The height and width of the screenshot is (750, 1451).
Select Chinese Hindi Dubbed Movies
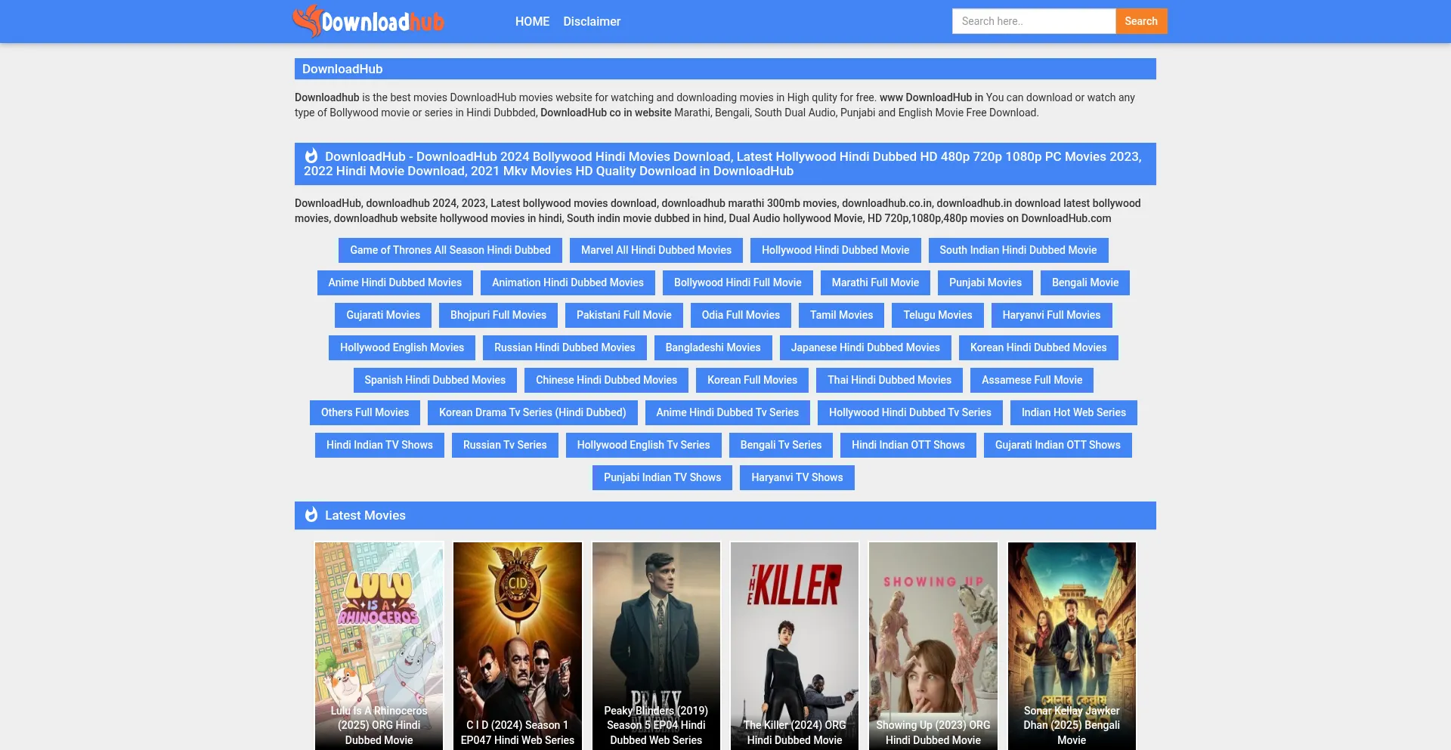606,380
